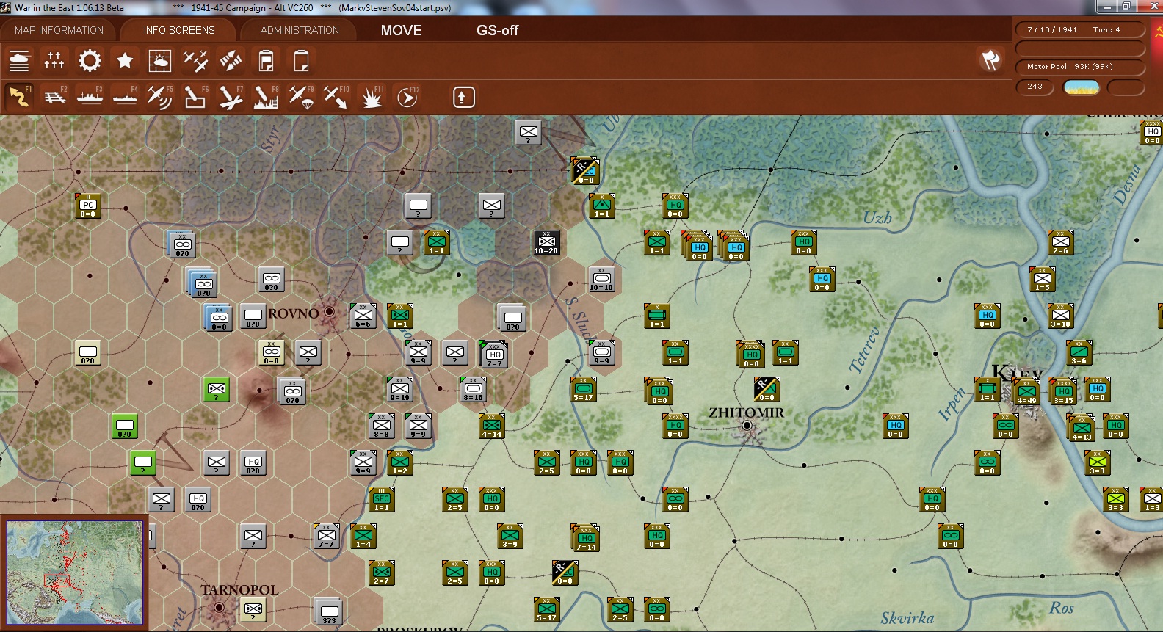The height and width of the screenshot is (632, 1163).
Task: Select the 2=6 unit counter
Action: (x=1060, y=242)
